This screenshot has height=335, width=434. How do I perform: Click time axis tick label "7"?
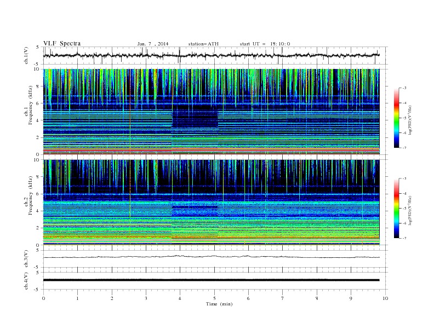[x=283, y=298]
